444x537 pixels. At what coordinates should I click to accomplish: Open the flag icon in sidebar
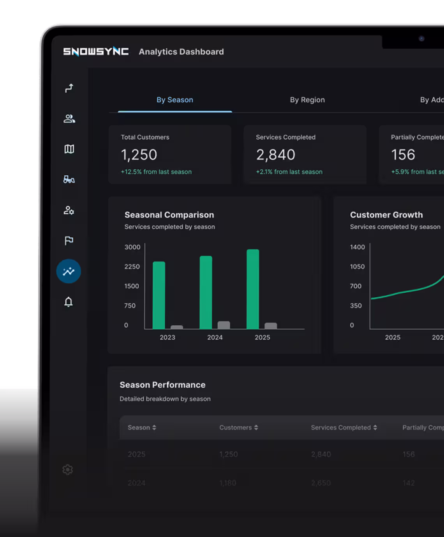click(x=69, y=240)
